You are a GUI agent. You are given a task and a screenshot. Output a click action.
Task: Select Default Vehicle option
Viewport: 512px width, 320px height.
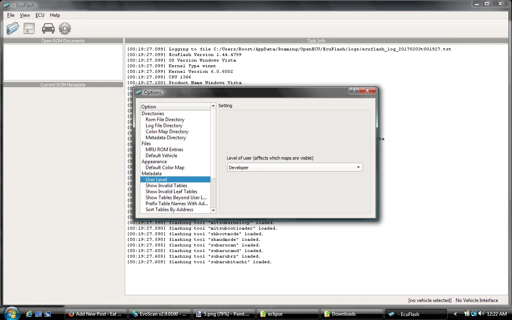tap(161, 156)
